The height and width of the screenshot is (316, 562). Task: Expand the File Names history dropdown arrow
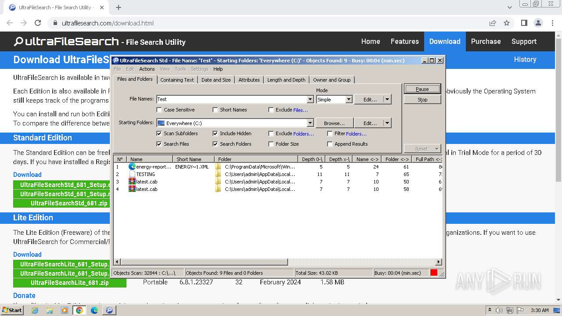click(310, 100)
